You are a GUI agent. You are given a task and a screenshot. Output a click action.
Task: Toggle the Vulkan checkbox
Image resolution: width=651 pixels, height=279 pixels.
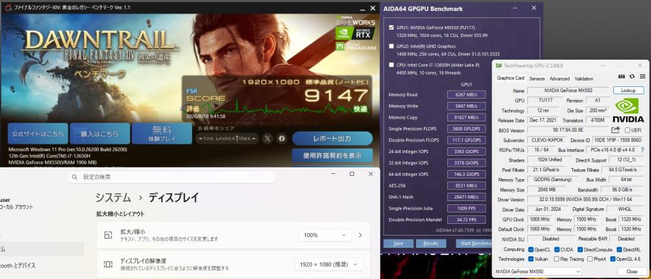coord(531,259)
